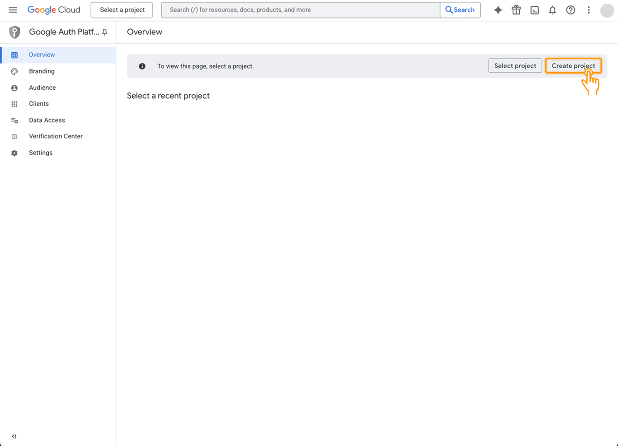This screenshot has width=618, height=446.
Task: Click the Google Auth Platform shield icon
Action: pyautogui.click(x=15, y=32)
